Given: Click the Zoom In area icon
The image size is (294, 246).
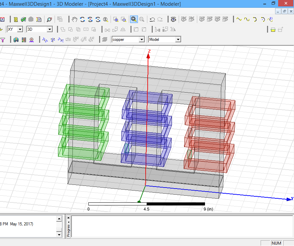Looking at the screenshot, I should pyautogui.click(x=116, y=19).
